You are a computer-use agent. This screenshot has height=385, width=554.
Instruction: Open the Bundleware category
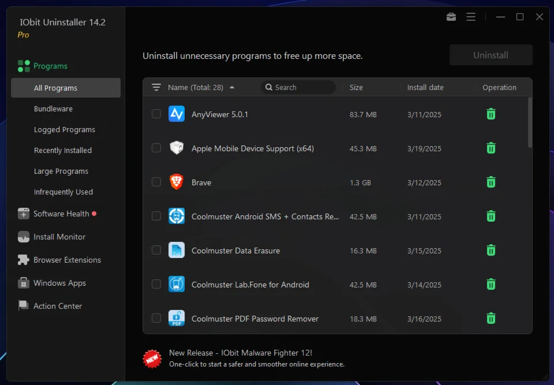[x=53, y=109]
